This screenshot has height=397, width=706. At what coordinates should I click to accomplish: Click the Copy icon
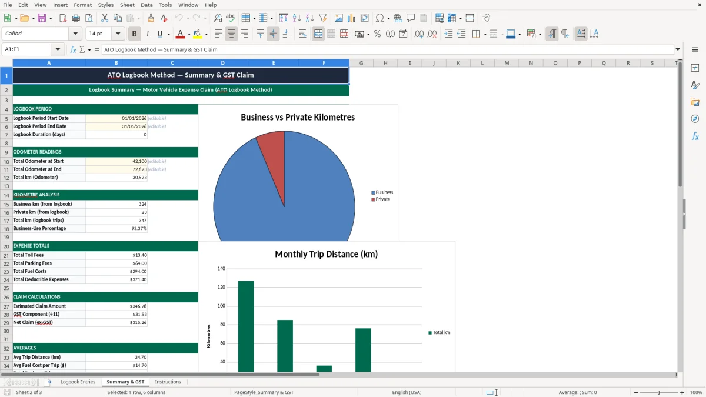[117, 18]
